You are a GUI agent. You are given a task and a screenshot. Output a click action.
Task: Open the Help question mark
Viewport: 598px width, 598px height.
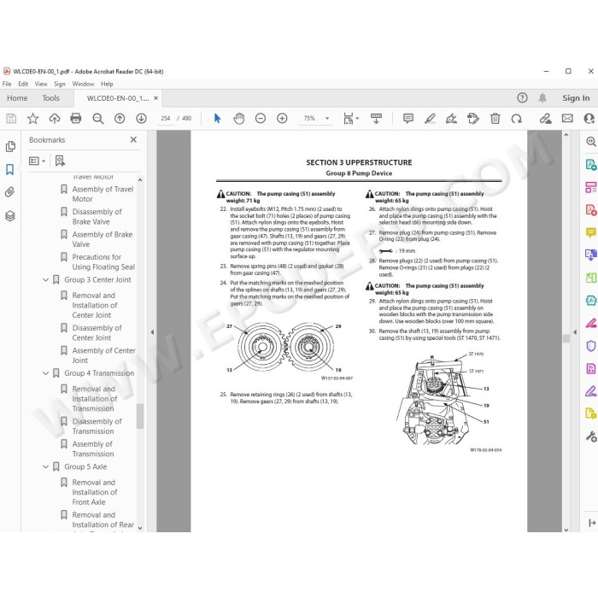pos(522,98)
